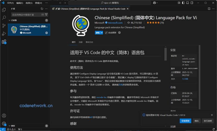This screenshot has height=131, width=217.
Task: Switch to the Changelog tab
Action: [89, 42]
